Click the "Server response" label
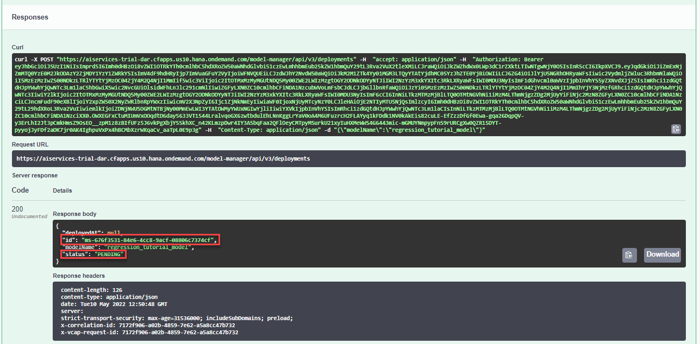 [35, 175]
